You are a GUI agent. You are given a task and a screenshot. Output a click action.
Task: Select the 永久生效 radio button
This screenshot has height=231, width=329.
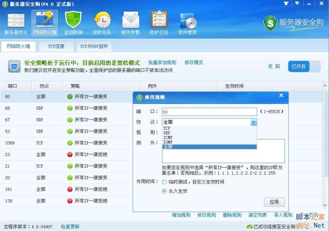[x=164, y=191]
